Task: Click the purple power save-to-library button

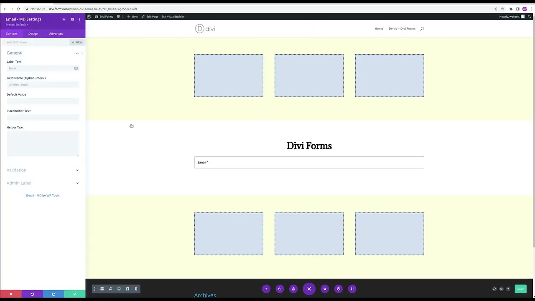Action: [x=280, y=289]
